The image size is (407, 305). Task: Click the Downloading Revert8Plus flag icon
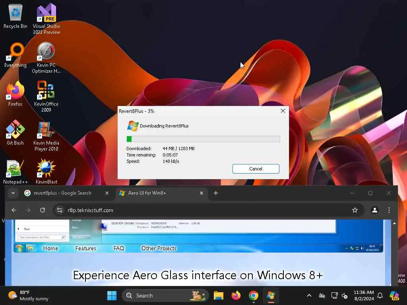pos(133,126)
